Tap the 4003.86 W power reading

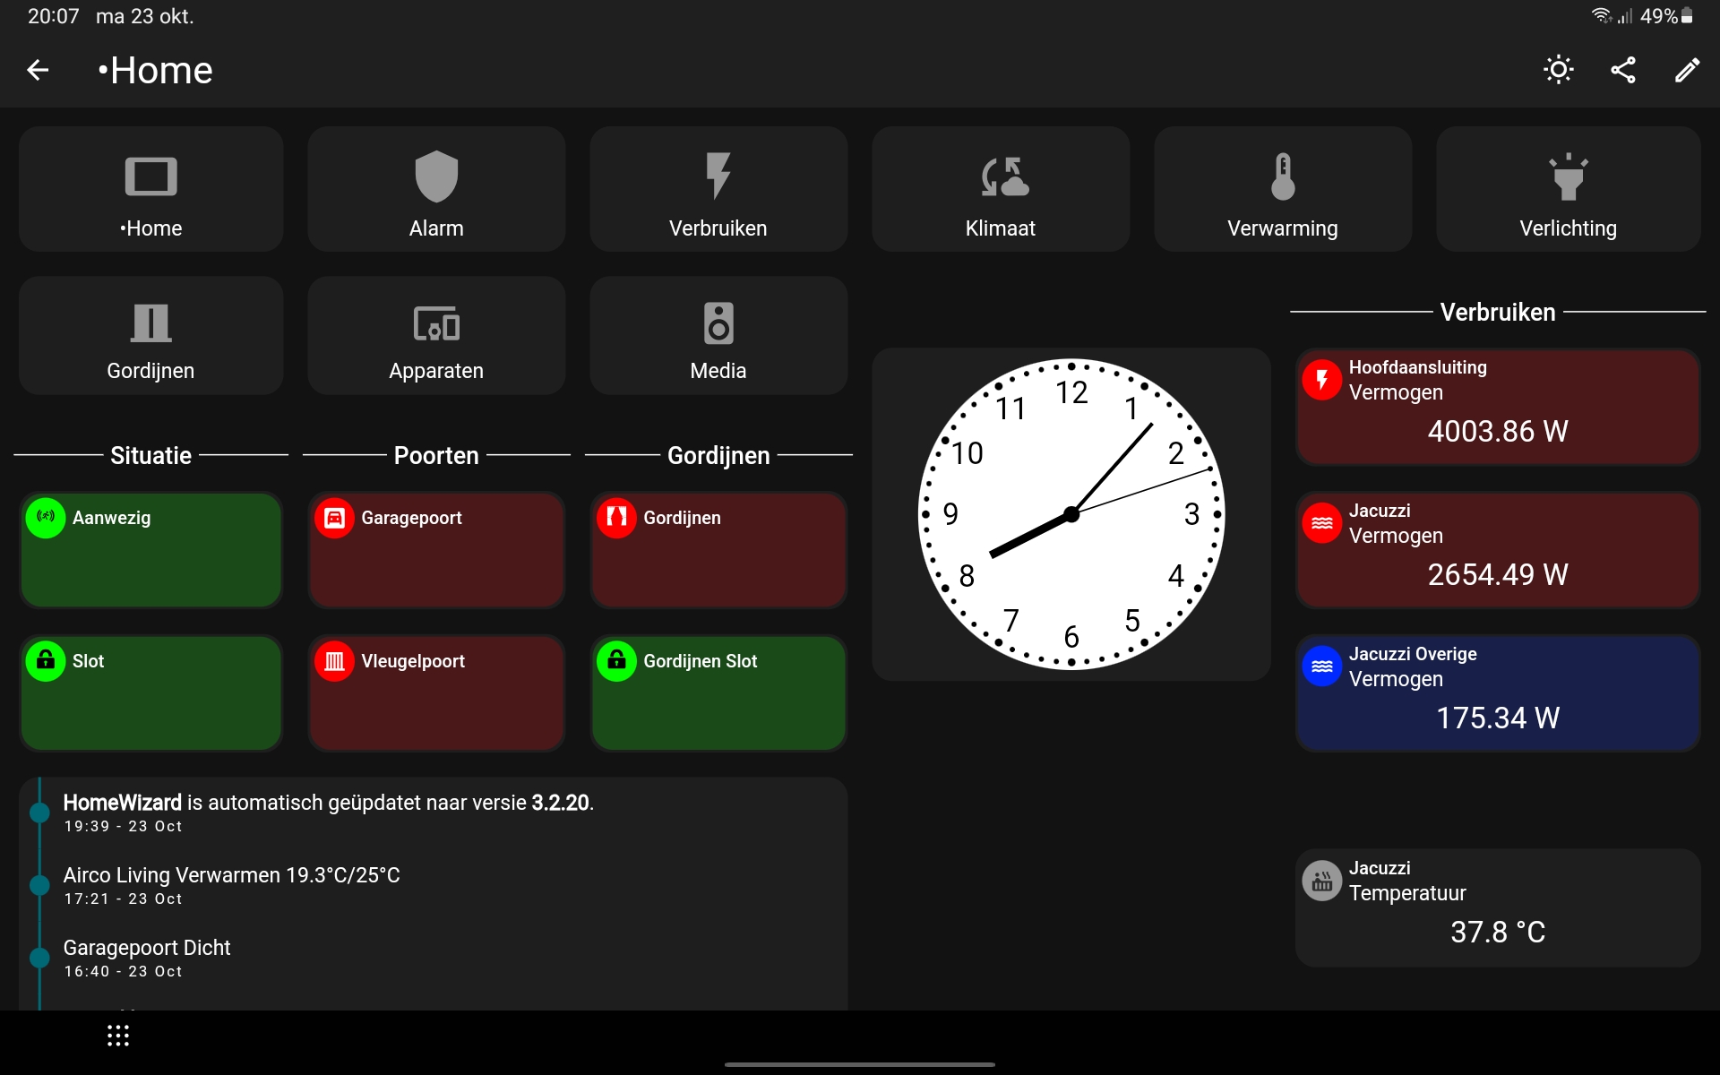[x=1498, y=431]
